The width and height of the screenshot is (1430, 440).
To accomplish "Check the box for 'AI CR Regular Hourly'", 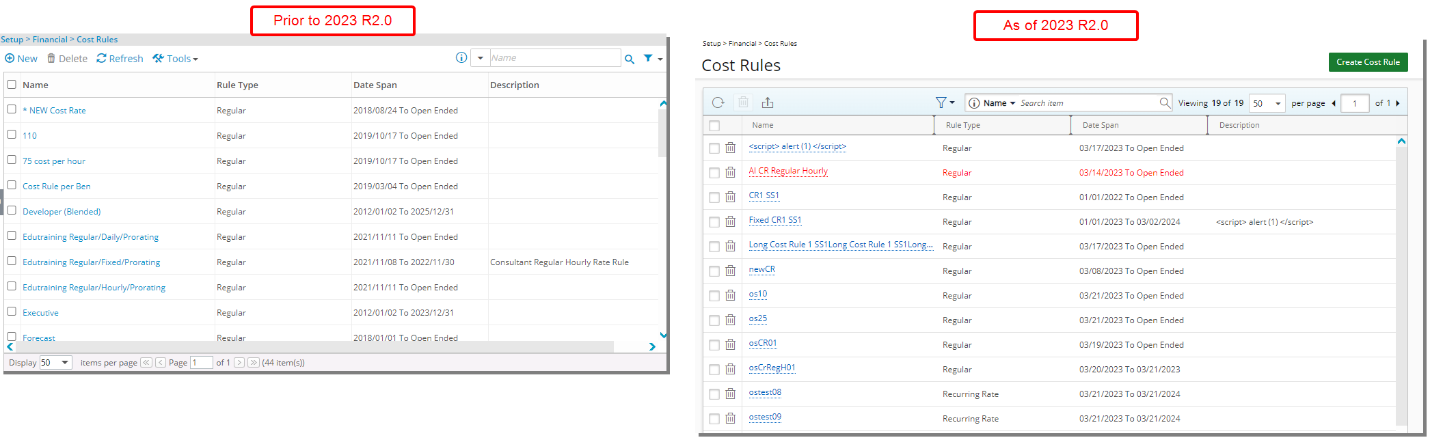I will pyautogui.click(x=714, y=173).
